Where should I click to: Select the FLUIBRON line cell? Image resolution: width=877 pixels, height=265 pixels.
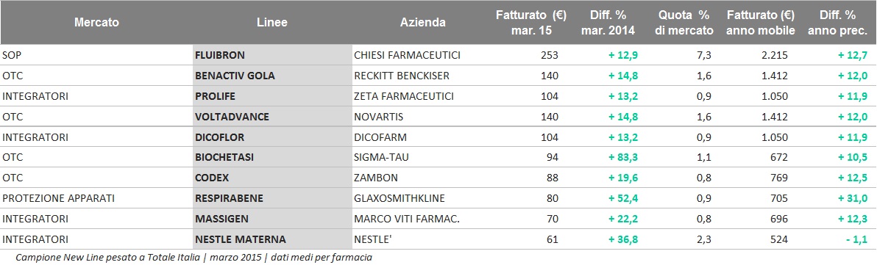(x=271, y=54)
